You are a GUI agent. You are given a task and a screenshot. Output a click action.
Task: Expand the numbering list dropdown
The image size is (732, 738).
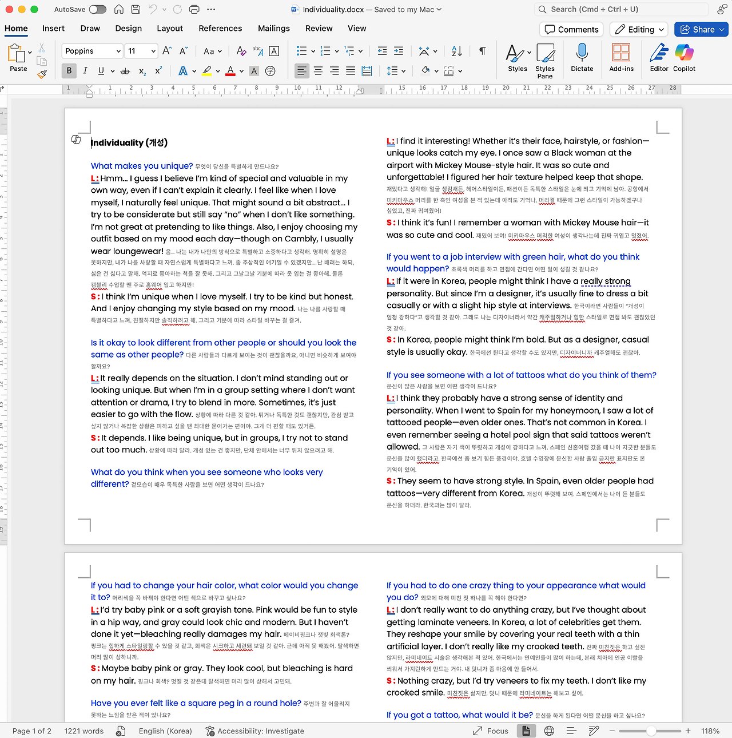(x=337, y=51)
